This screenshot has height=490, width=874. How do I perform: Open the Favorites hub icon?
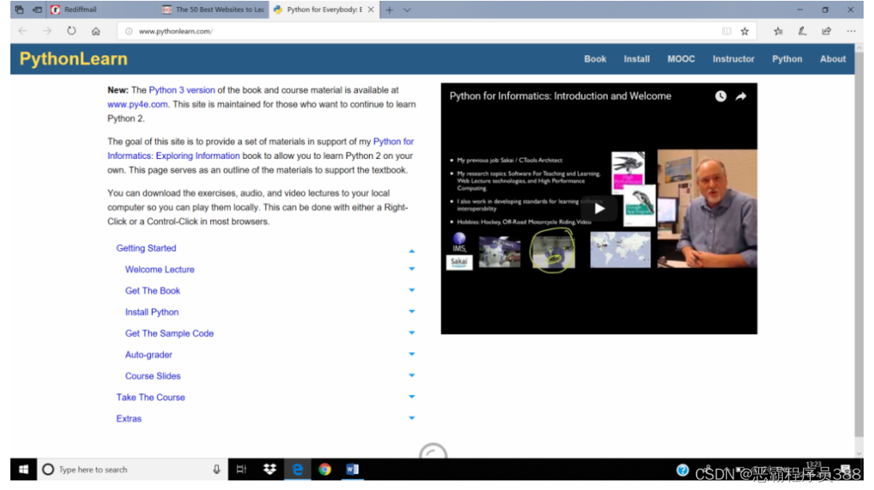778,31
